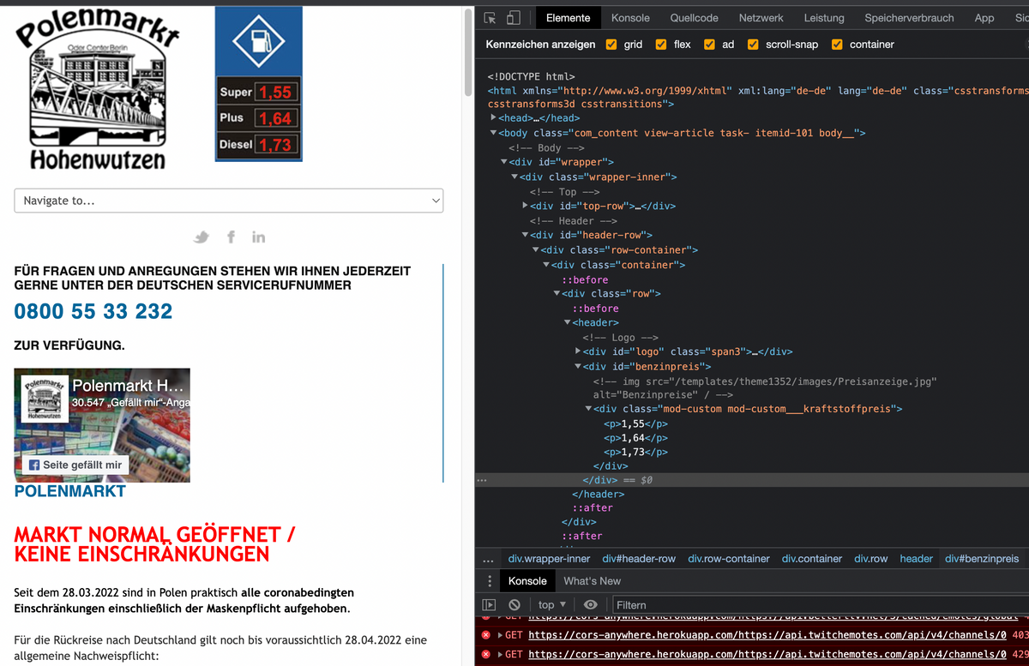
Task: Open the twitchemotes URL of the 403 request
Action: click(x=767, y=635)
